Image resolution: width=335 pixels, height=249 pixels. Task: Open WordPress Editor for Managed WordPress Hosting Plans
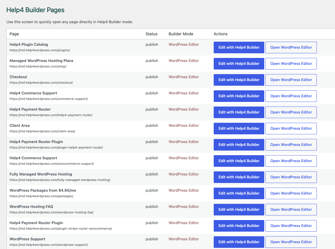(x=291, y=64)
